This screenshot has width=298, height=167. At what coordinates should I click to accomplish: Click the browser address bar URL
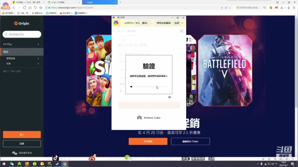tap(72, 8)
